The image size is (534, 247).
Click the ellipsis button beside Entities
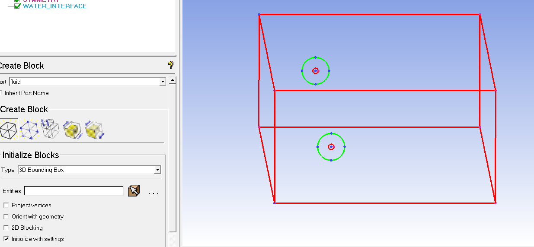[153, 193]
